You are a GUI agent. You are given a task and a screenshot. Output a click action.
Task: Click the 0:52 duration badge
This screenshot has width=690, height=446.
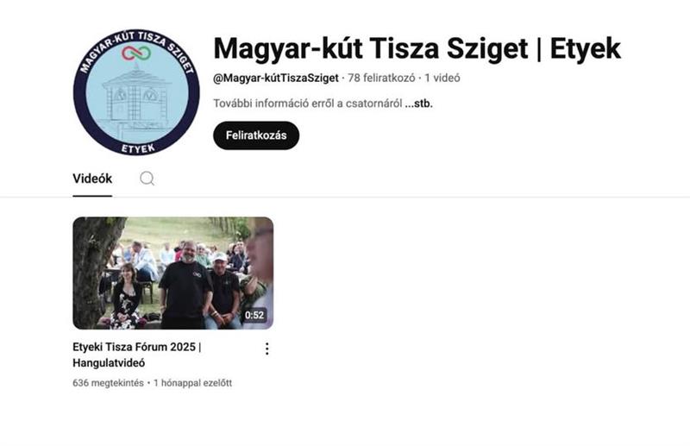pos(254,315)
